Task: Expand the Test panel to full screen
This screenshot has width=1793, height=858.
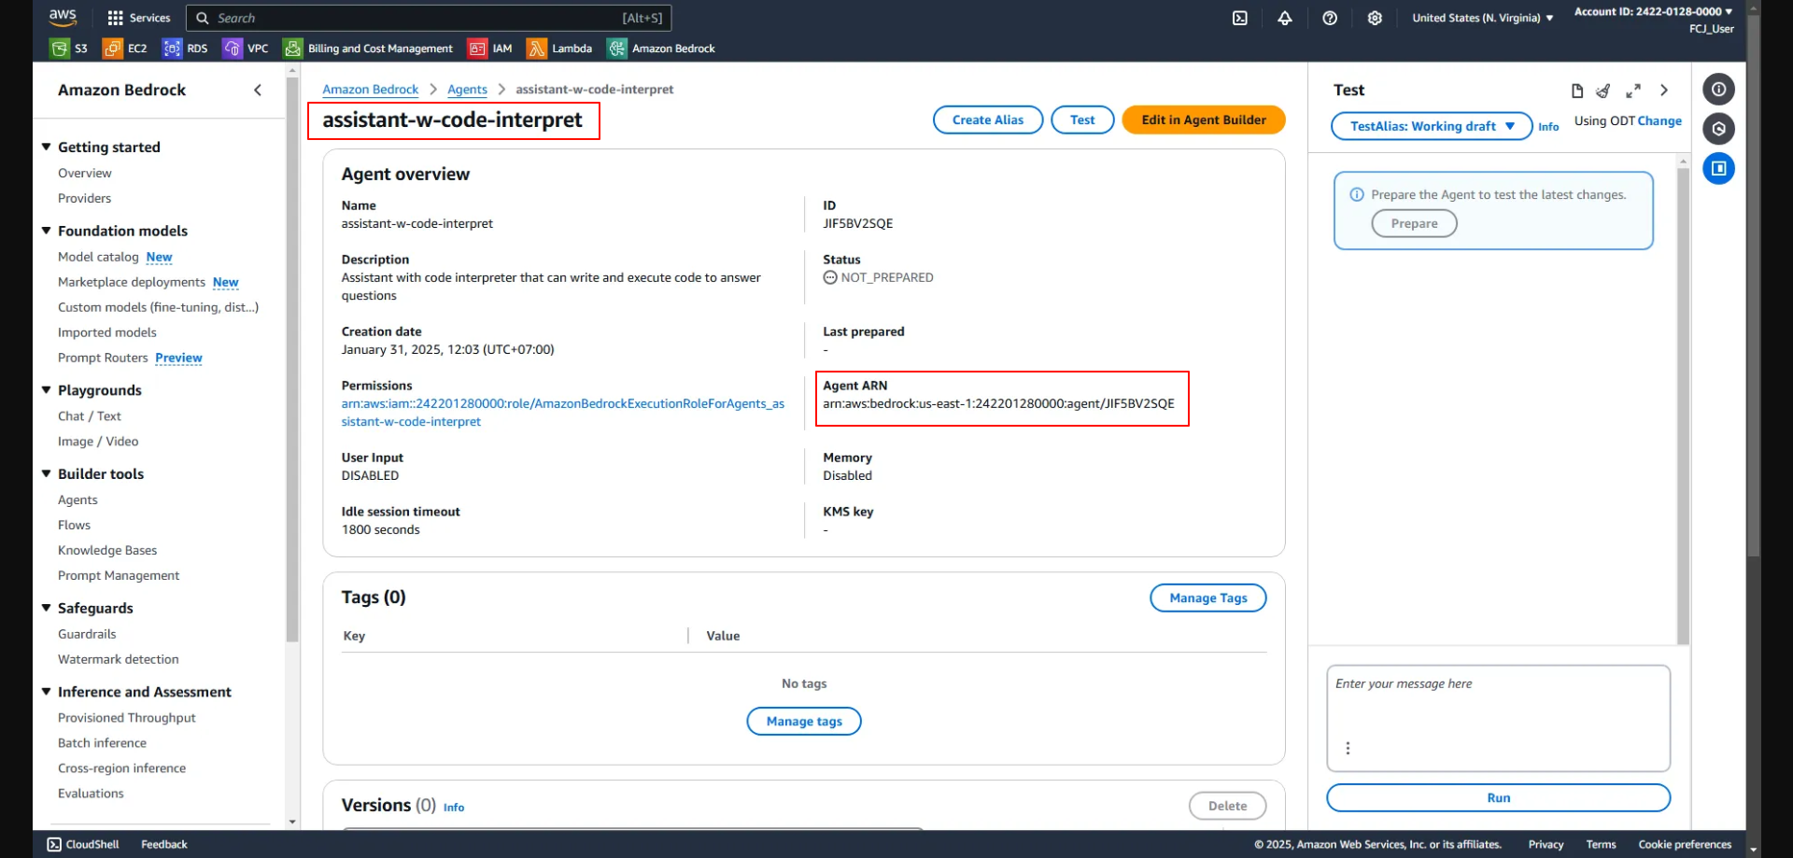Action: (1633, 91)
